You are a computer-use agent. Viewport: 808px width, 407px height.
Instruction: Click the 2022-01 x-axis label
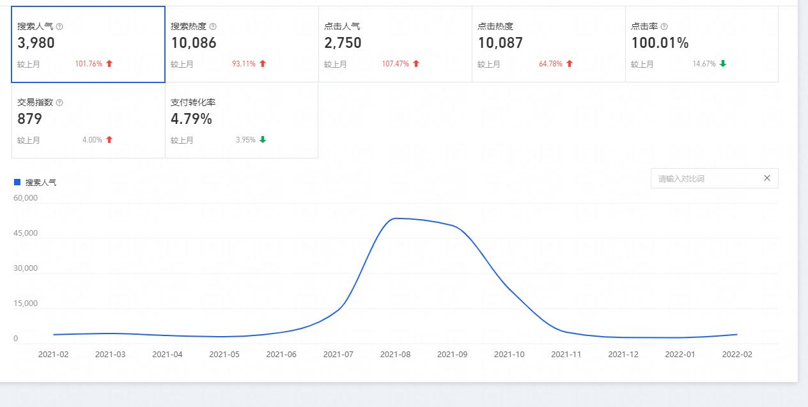680,355
